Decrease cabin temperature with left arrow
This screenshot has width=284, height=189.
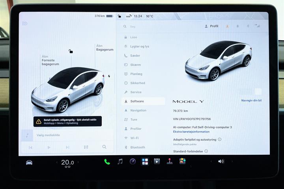tap(57, 162)
